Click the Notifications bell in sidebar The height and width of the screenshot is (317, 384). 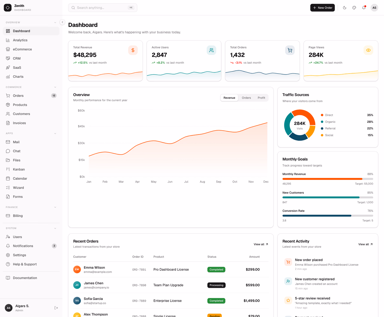click(8, 246)
